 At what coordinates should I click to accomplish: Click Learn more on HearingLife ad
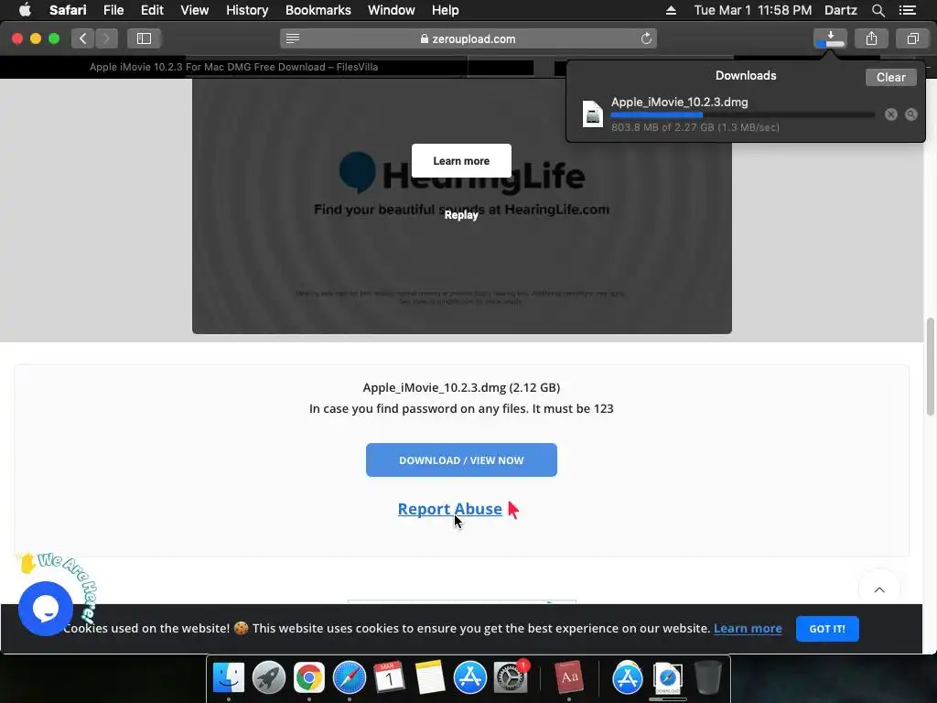[461, 161]
